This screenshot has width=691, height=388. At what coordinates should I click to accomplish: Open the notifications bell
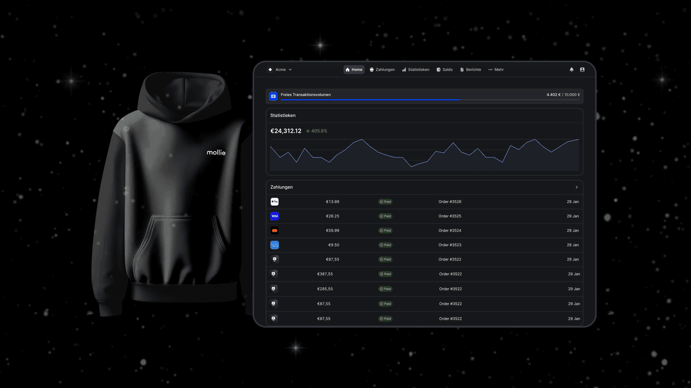[x=571, y=70]
